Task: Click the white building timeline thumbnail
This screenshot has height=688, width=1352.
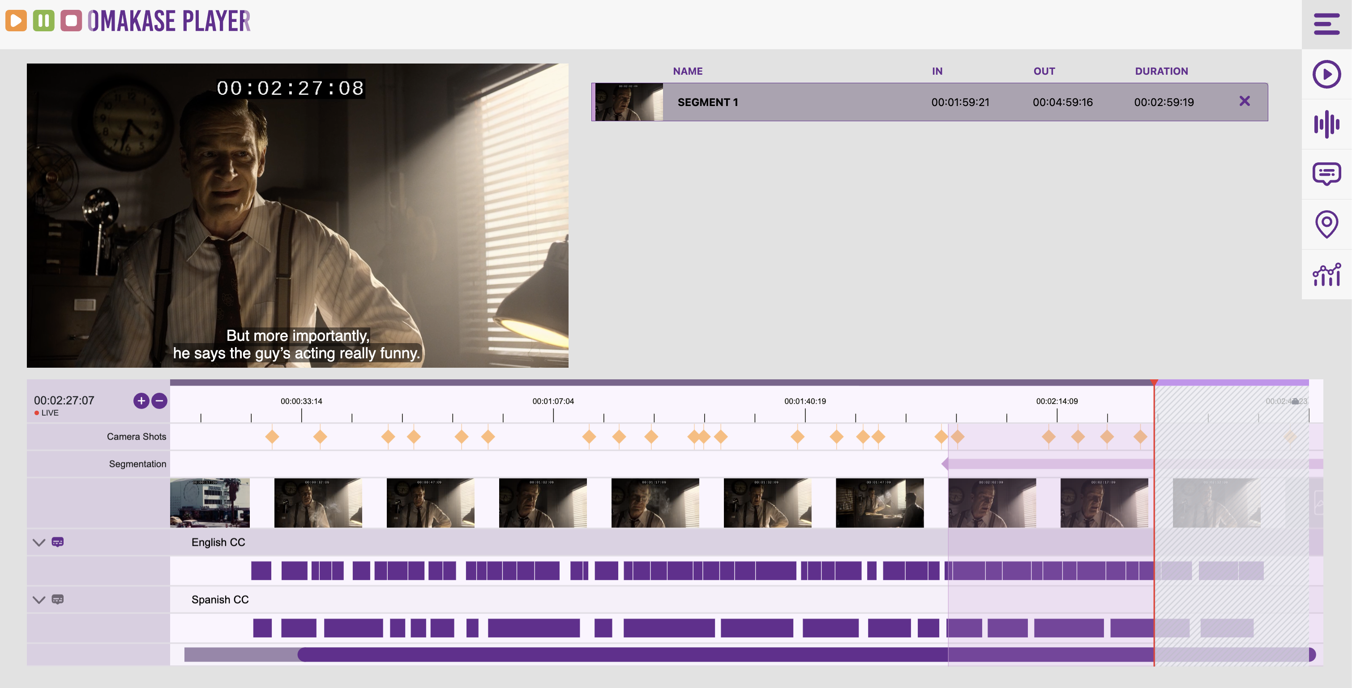Action: pos(210,502)
